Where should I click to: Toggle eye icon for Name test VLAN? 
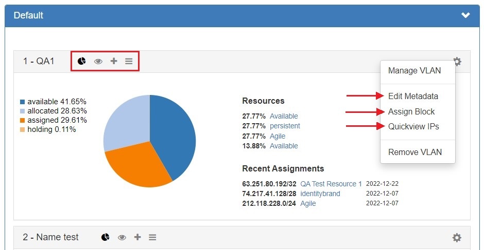tap(122, 237)
